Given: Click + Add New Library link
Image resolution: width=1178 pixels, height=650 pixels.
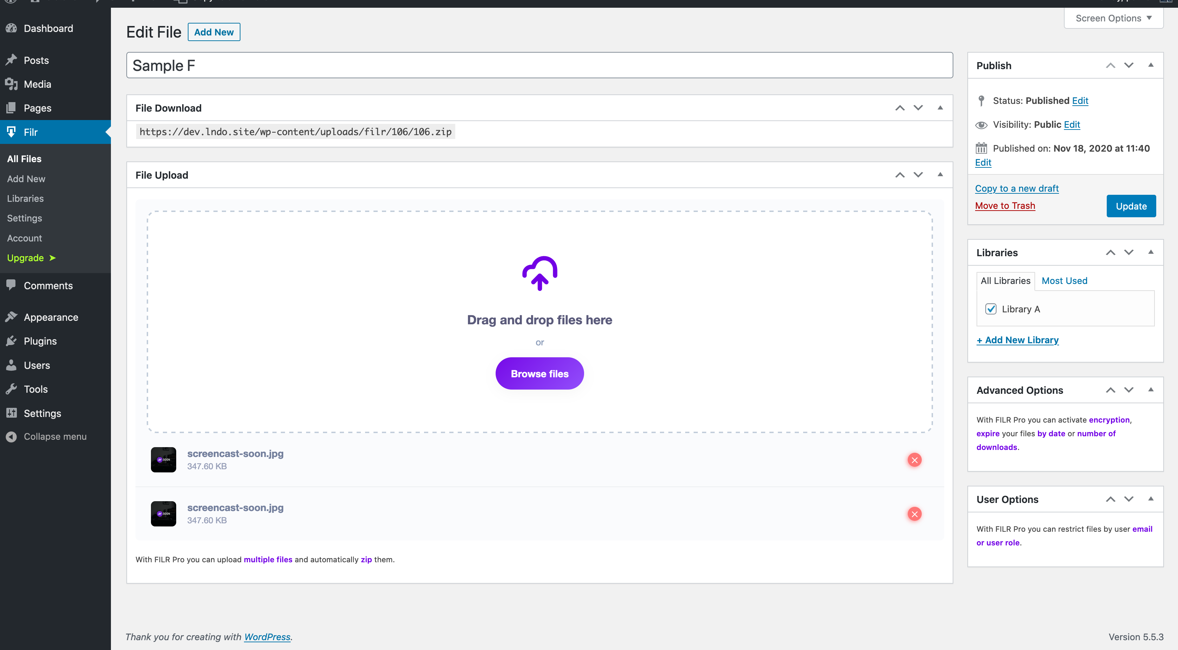Looking at the screenshot, I should [1018, 340].
